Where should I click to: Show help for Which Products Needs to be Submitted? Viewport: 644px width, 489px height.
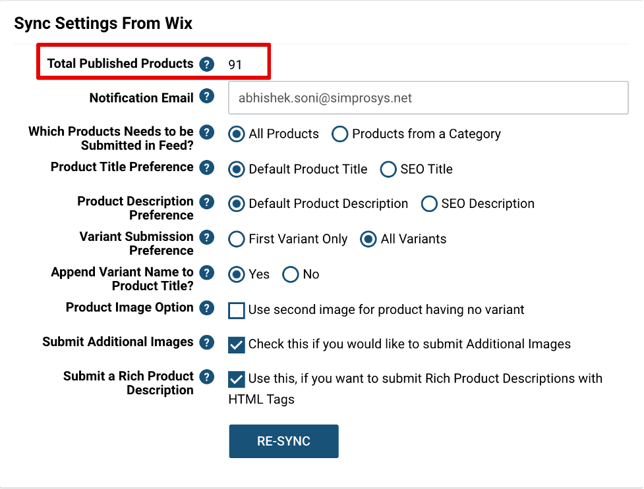tap(206, 132)
